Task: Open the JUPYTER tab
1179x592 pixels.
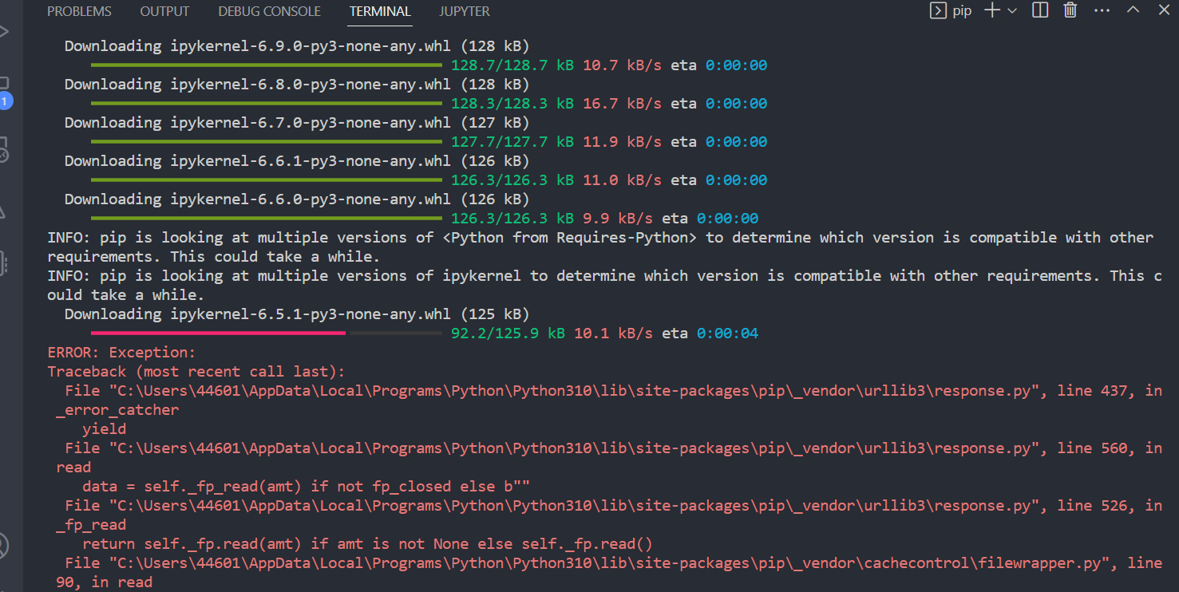Action: tap(464, 11)
